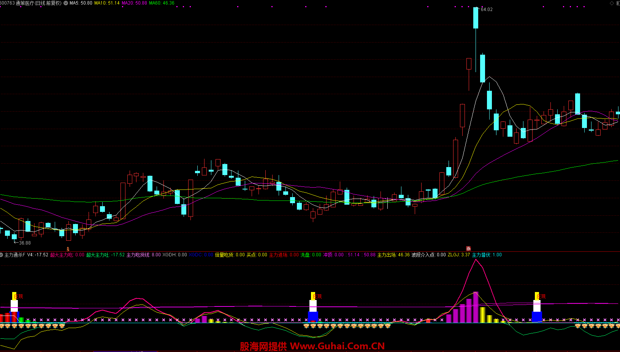Click the 主力吃货线: 8.00 label

144,255
